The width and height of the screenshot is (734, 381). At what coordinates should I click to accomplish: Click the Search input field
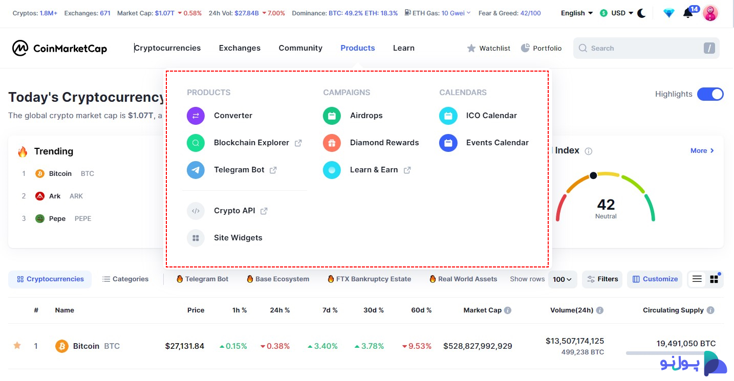point(646,48)
